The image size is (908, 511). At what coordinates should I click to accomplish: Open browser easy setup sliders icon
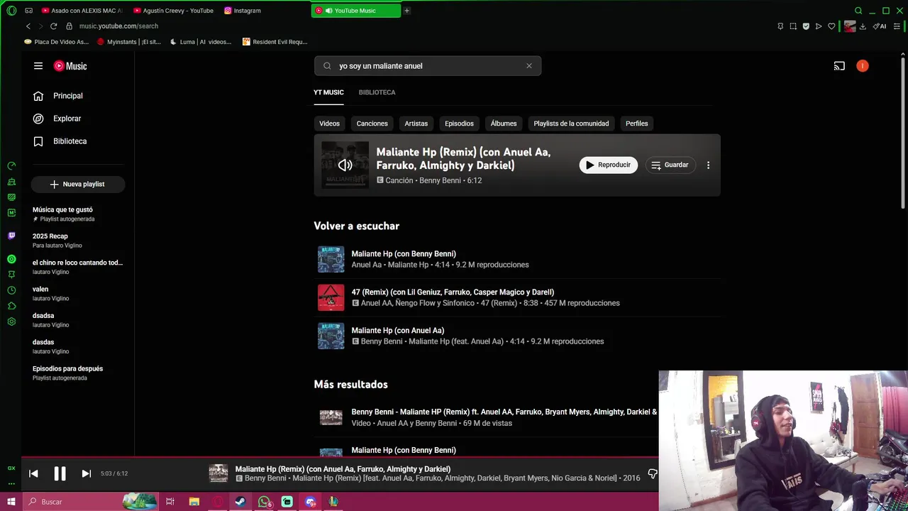(897, 26)
